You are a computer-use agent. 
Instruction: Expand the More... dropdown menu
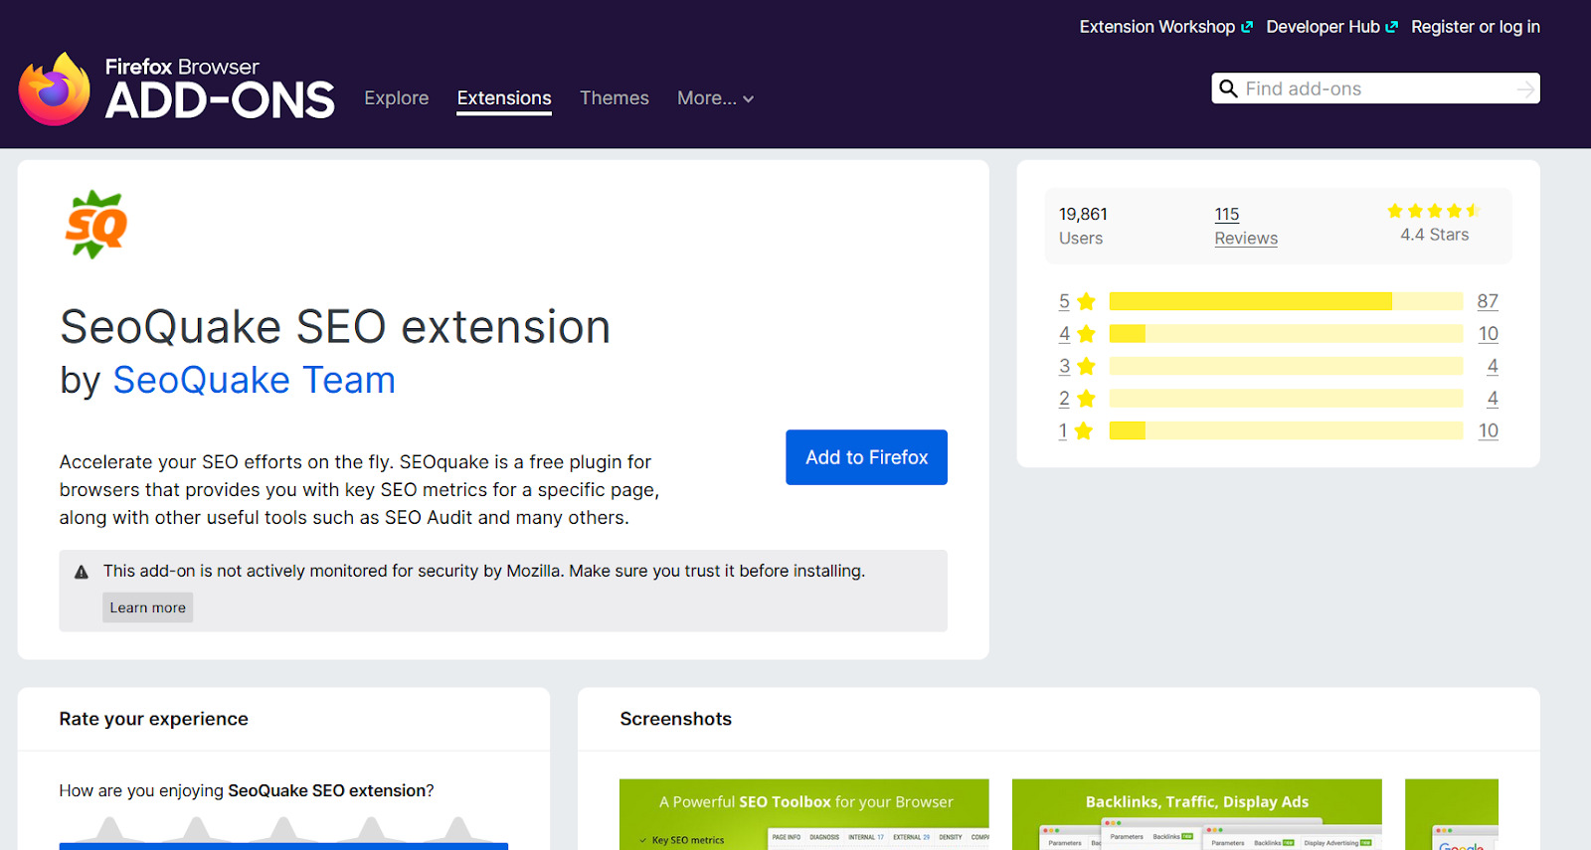(716, 98)
